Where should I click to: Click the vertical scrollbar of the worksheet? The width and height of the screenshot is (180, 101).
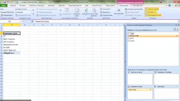[x=125, y=62]
